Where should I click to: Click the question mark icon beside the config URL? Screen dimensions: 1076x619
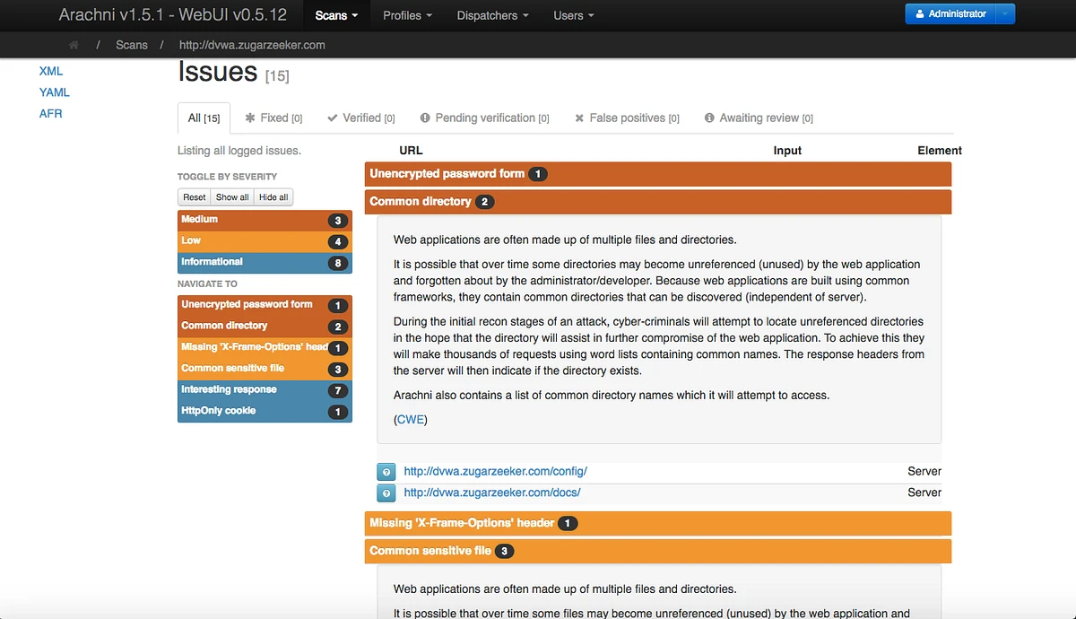pos(386,471)
